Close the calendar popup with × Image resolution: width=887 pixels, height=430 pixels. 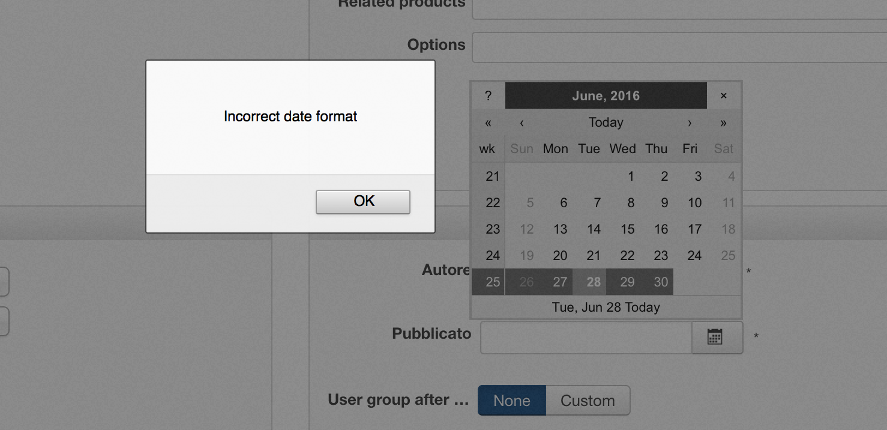tap(723, 96)
